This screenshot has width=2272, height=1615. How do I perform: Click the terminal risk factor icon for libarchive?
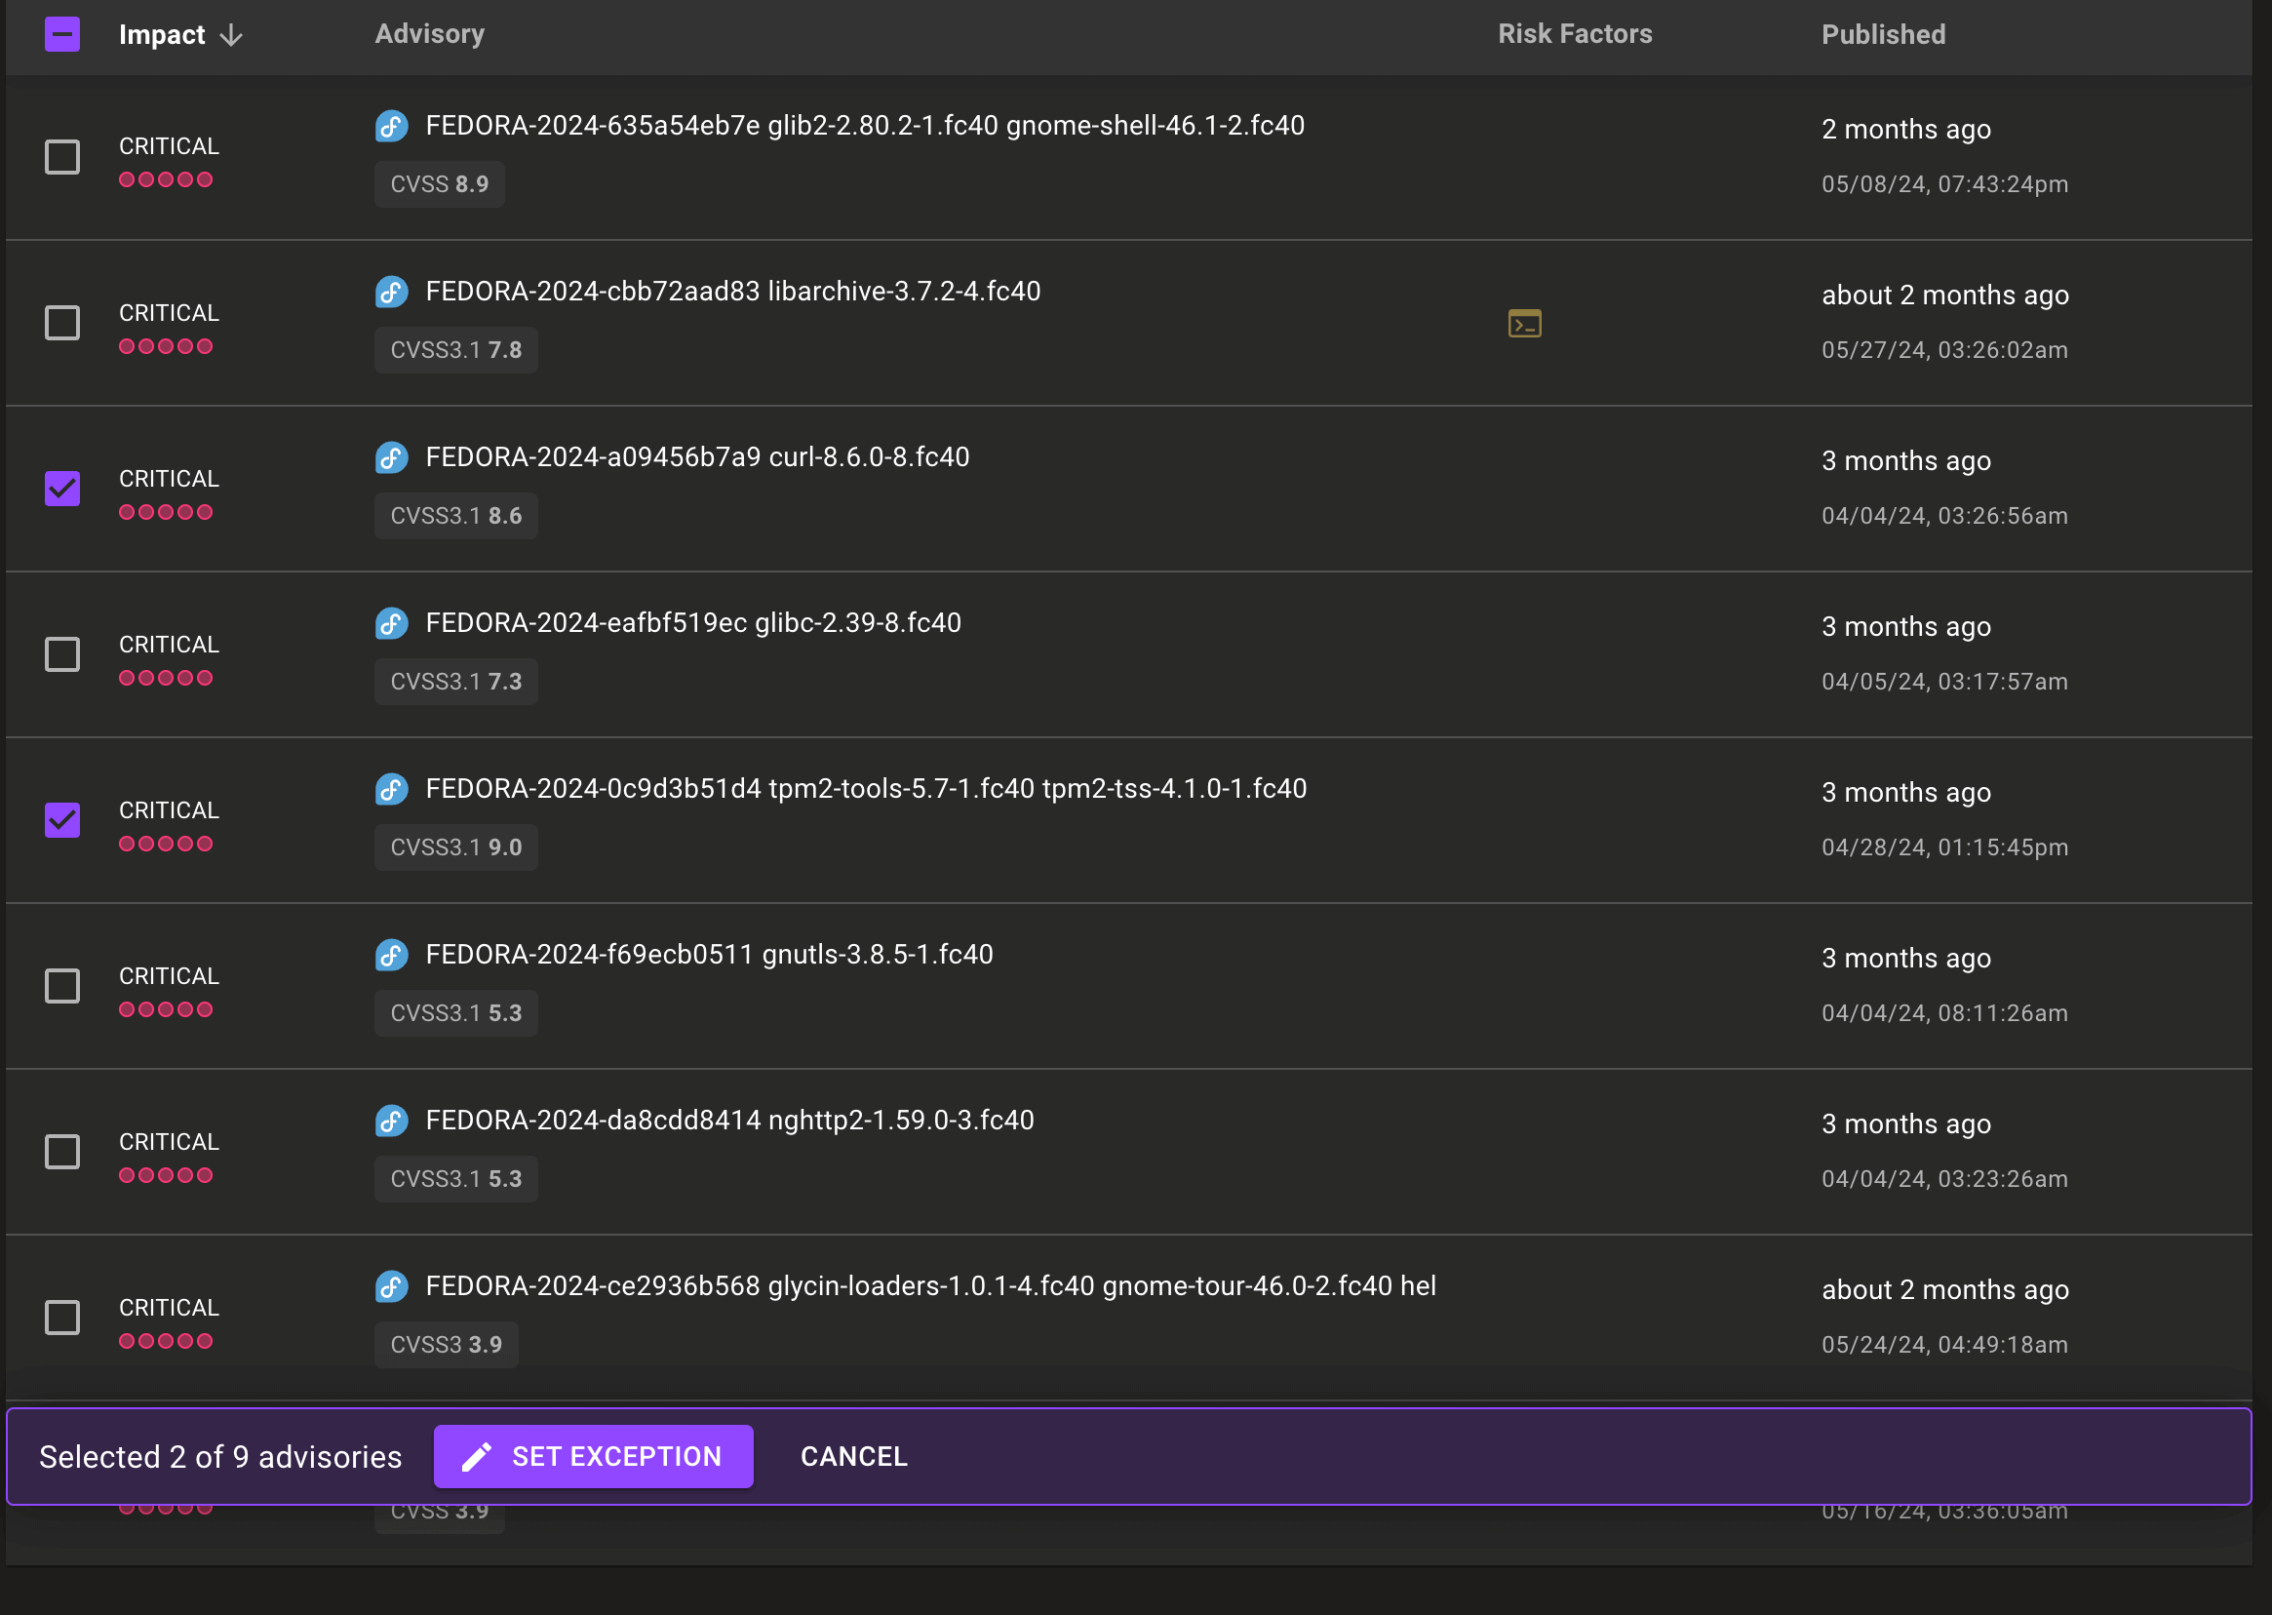[1522, 322]
